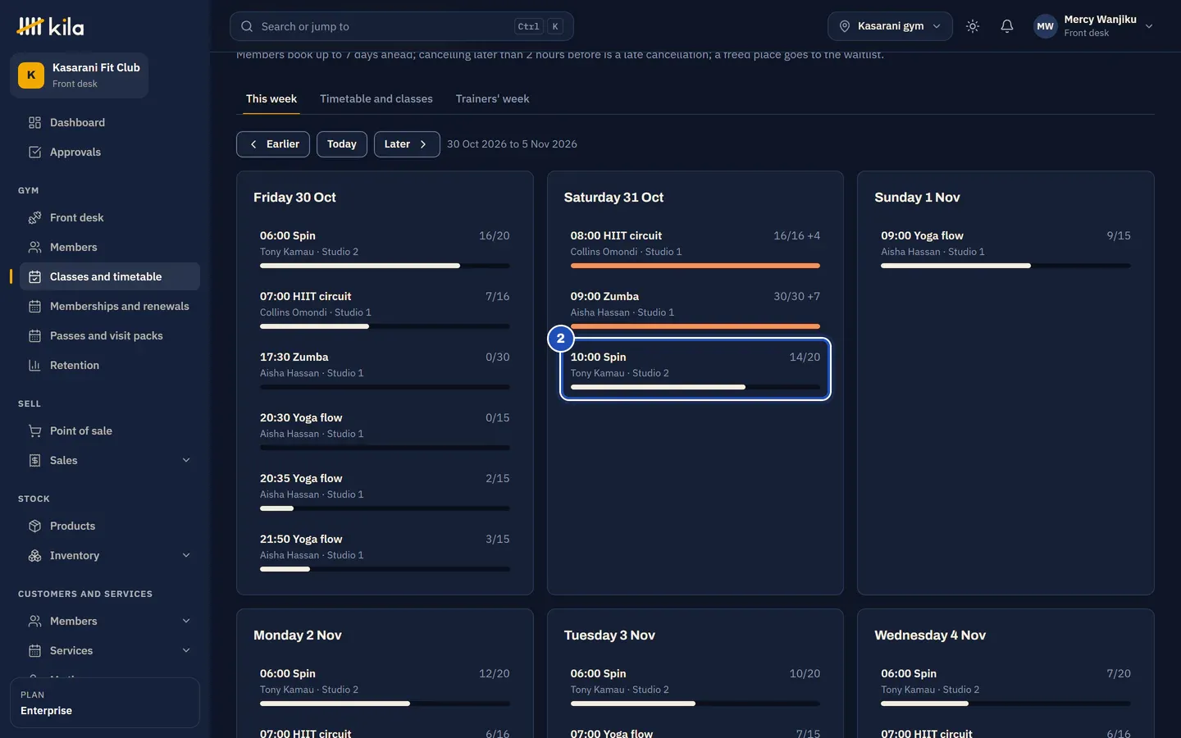This screenshot has height=738, width=1181.
Task: Toggle the light/dark theme icon
Action: (973, 26)
